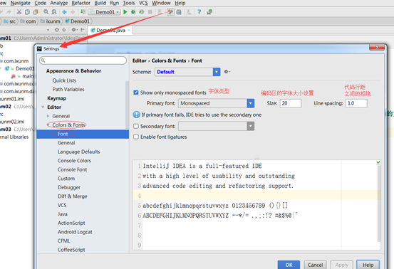Open Project Structure toolbar icon
The image size is (394, 269).
tap(179, 12)
